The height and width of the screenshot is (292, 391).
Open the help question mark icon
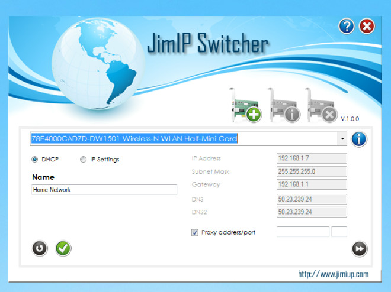(347, 26)
